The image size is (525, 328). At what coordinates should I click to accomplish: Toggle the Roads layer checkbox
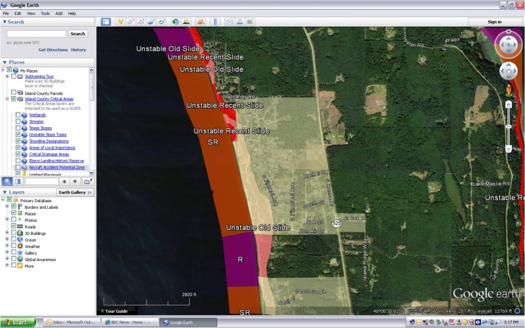(x=14, y=227)
